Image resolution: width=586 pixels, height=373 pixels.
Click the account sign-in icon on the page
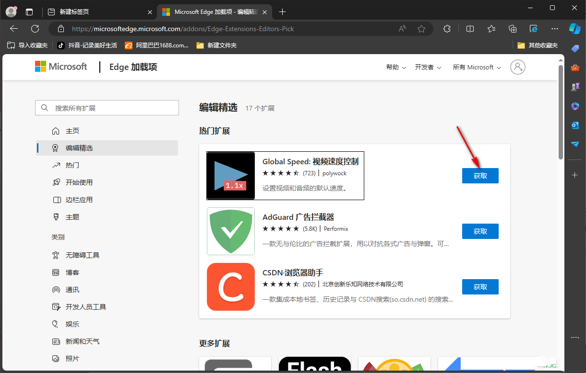tap(518, 67)
